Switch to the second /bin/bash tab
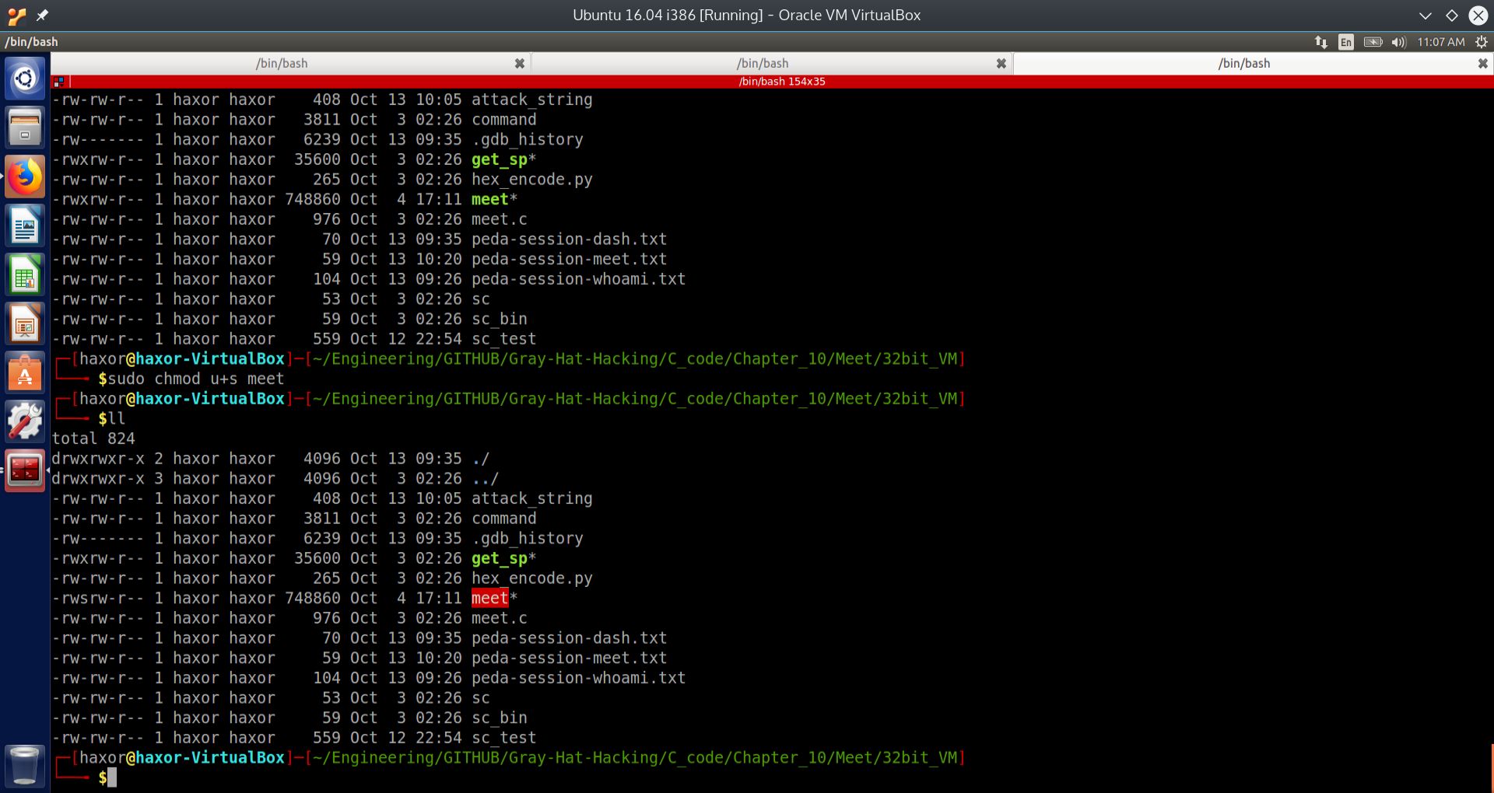The height and width of the screenshot is (793, 1494). 763,64
